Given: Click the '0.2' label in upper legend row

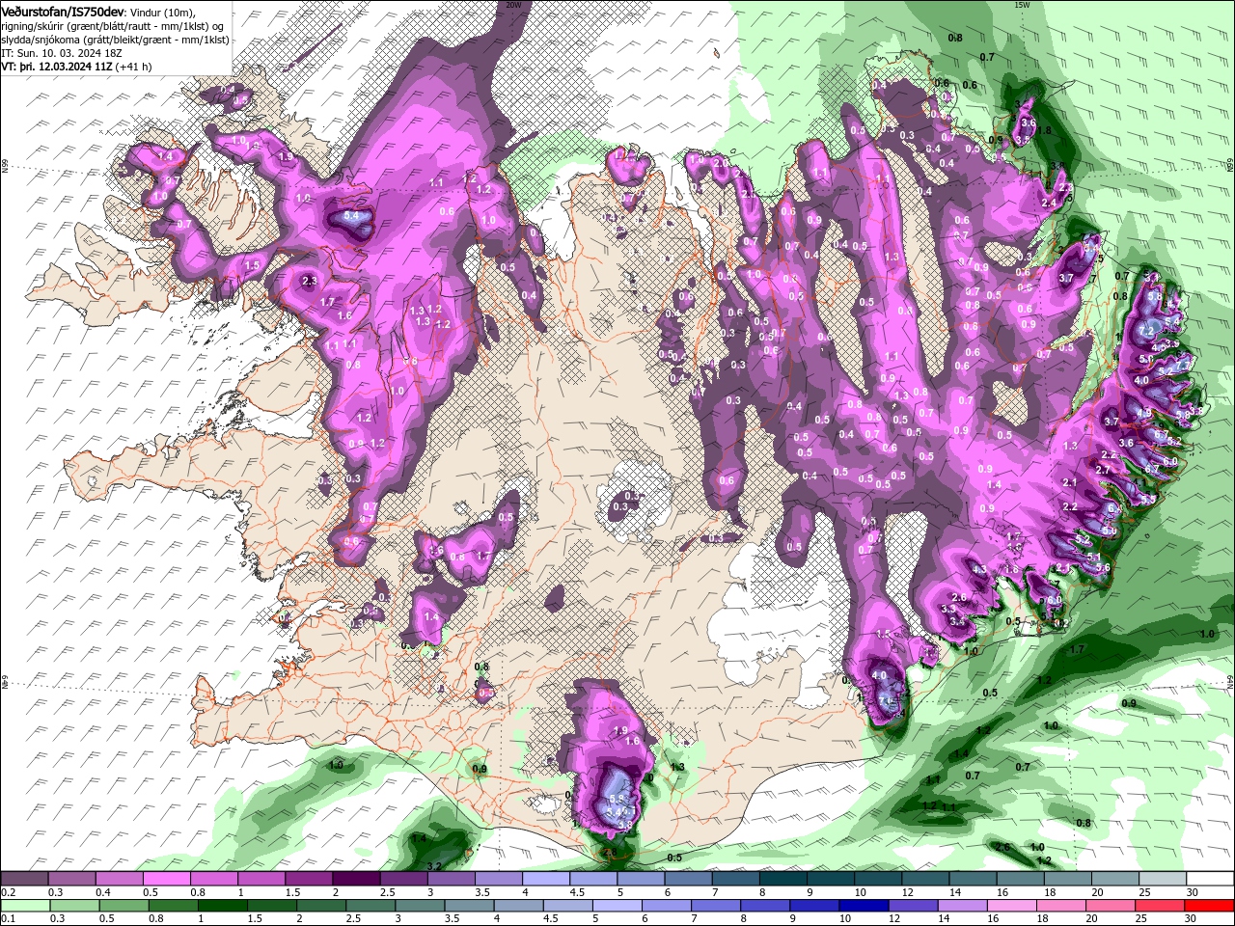Looking at the screenshot, I should pyautogui.click(x=9, y=893).
